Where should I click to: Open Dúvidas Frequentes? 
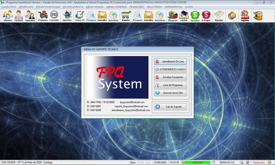tap(170, 77)
